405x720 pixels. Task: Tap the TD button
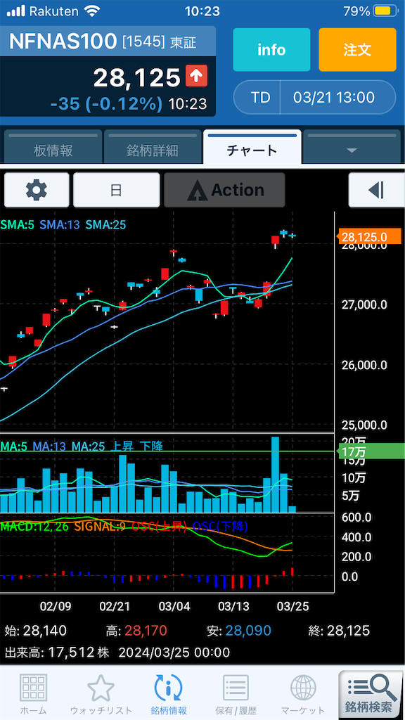[x=260, y=97]
